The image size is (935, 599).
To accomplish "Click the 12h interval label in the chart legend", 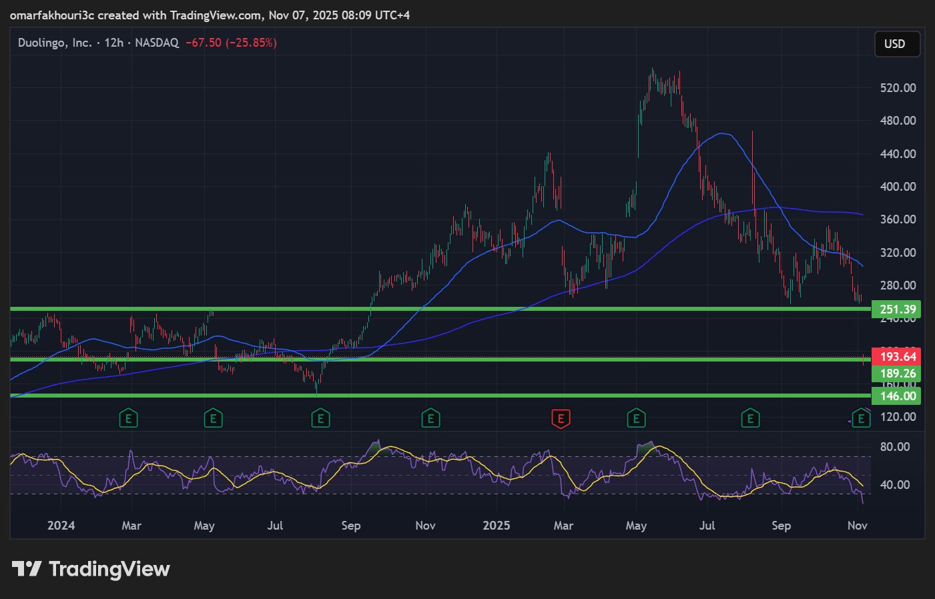I will (x=113, y=43).
